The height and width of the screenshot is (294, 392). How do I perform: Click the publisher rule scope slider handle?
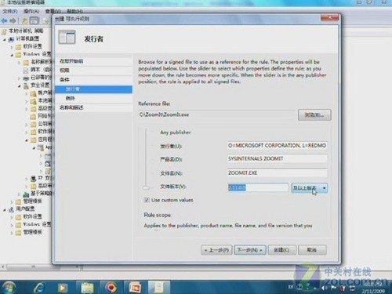point(147,187)
